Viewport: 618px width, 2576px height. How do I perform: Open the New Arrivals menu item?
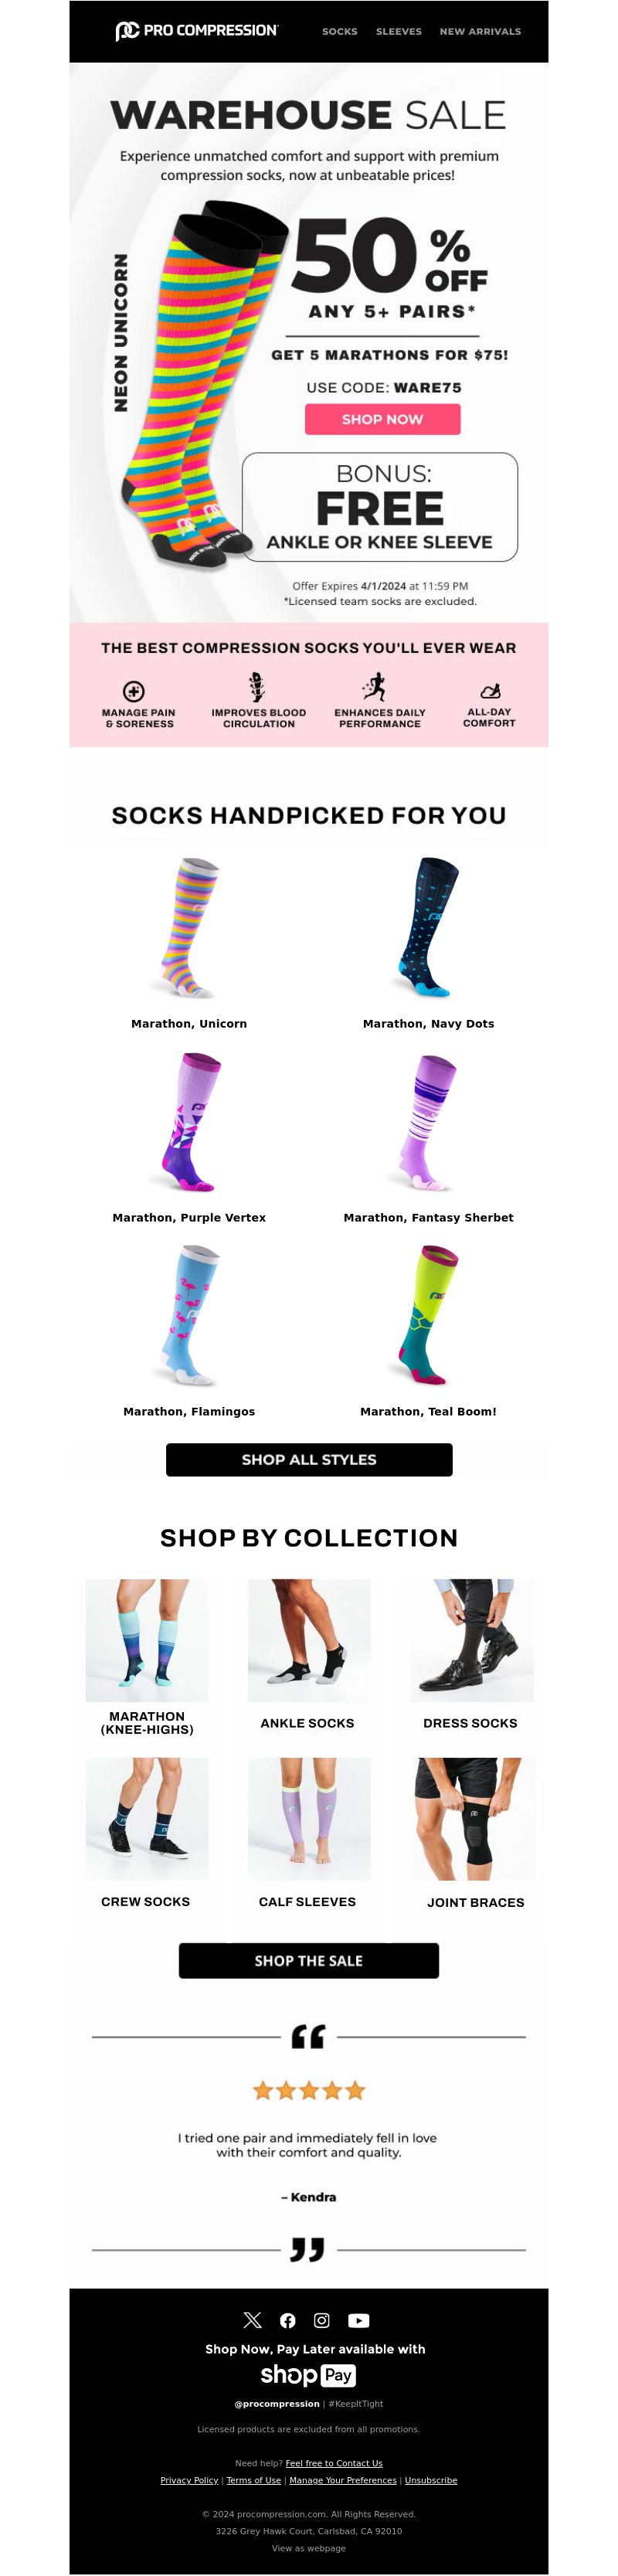tap(480, 31)
